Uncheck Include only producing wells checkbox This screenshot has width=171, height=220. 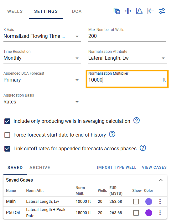coord(7,121)
